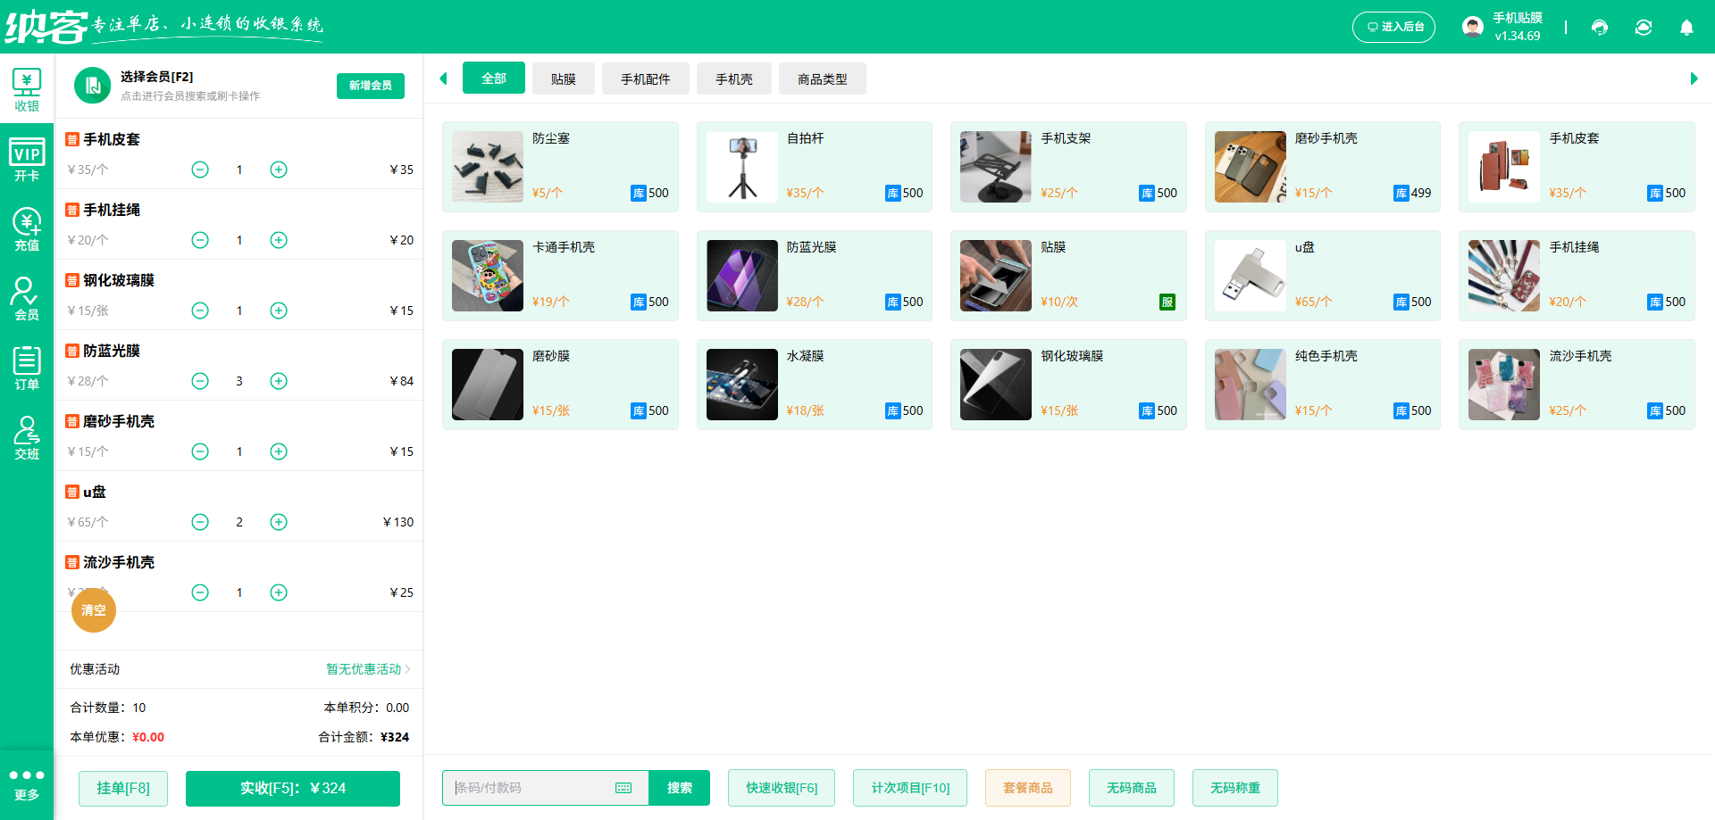Increase quantity of 流沙手机壳 in cart
The width and height of the screenshot is (1715, 820).
click(x=279, y=592)
